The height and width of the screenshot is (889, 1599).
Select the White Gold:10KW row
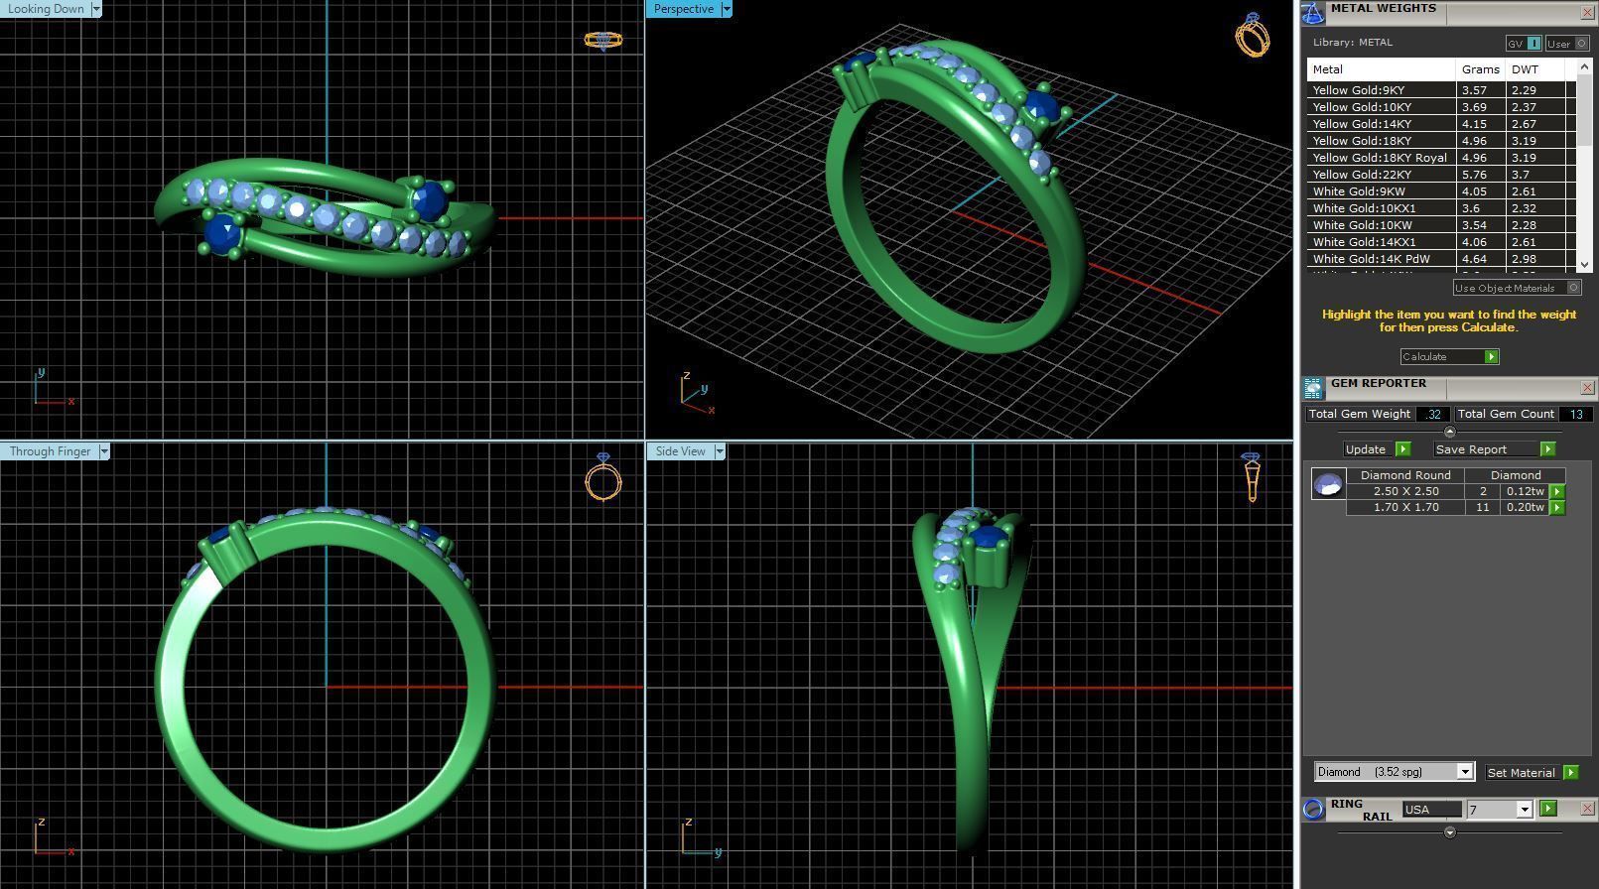1441,225
